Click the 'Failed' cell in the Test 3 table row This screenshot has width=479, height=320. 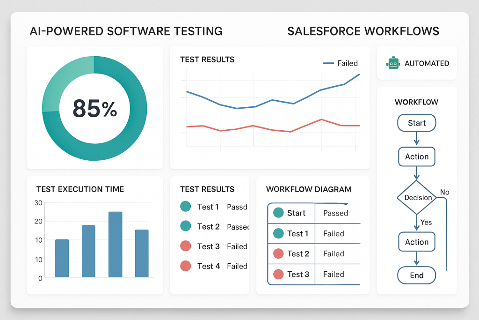coord(334,274)
